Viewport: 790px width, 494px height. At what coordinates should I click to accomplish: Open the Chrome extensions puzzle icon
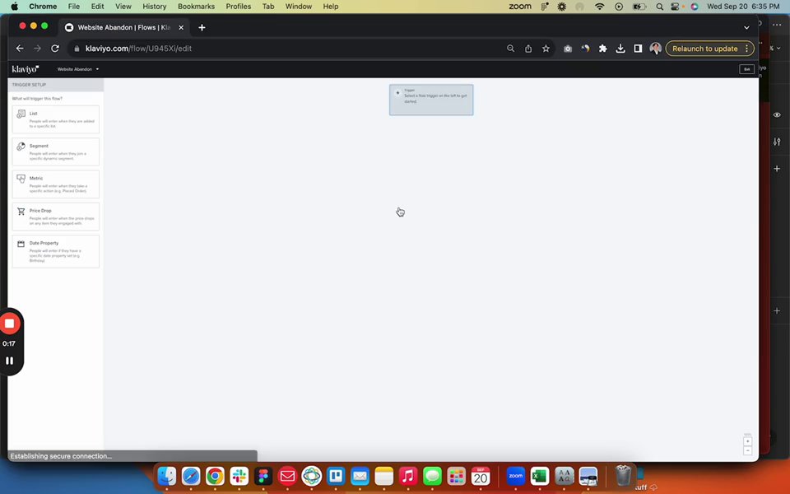tap(602, 49)
